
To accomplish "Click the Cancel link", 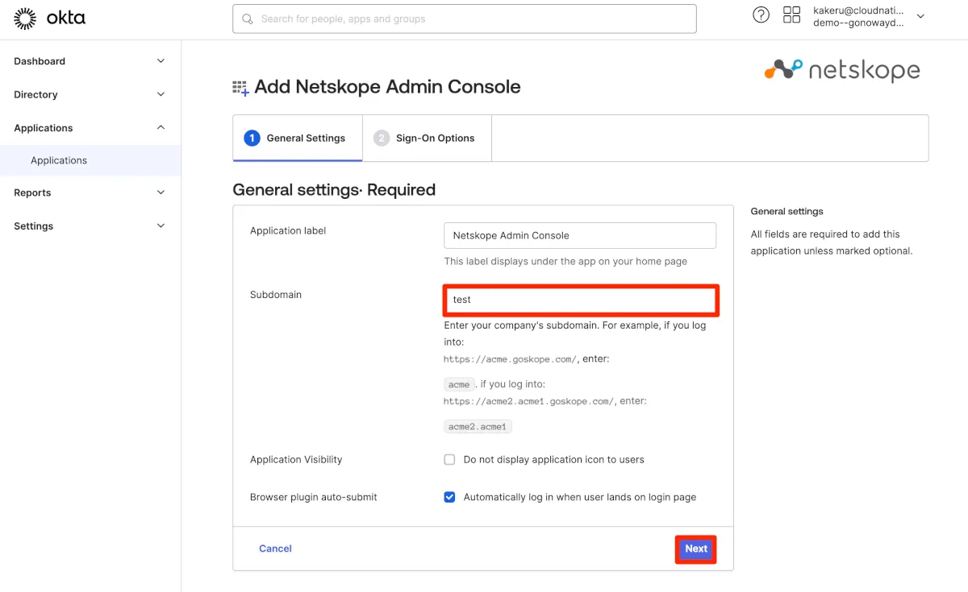I will point(275,549).
